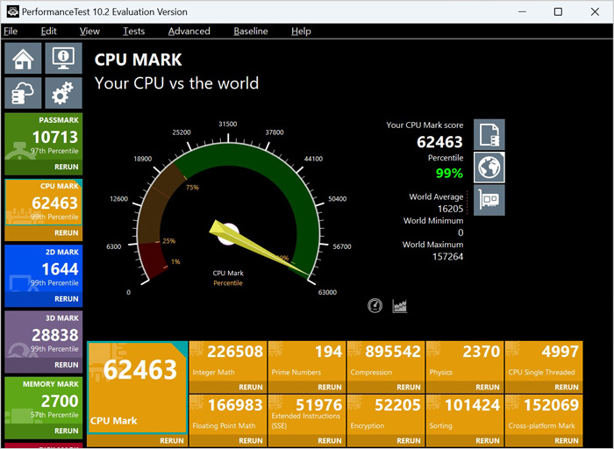614x449 pixels.
Task: Select the 2D Mark 1644 tile
Action: pyautogui.click(x=44, y=268)
